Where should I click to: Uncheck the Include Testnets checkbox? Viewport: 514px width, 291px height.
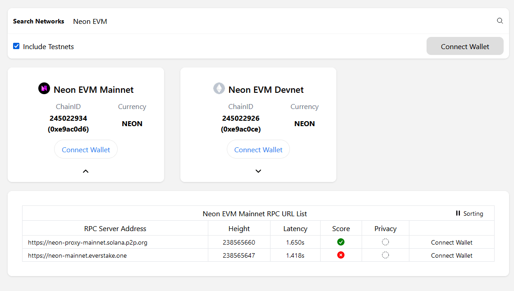tap(16, 46)
